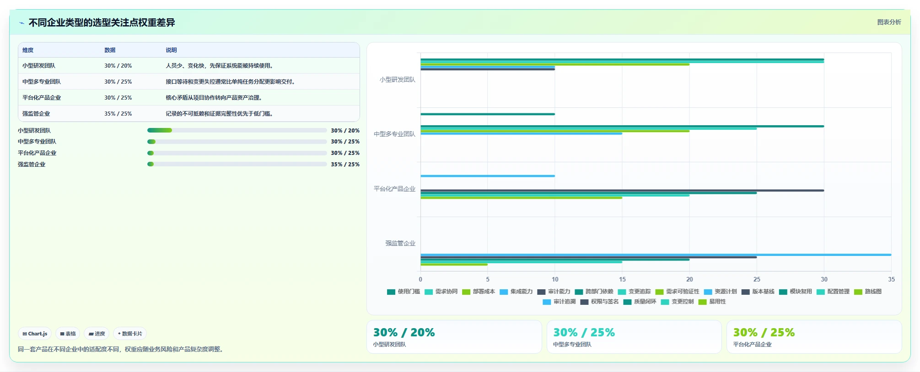
Task: Open the 30% / 20% 小型研发团队 data card
Action: 454,337
